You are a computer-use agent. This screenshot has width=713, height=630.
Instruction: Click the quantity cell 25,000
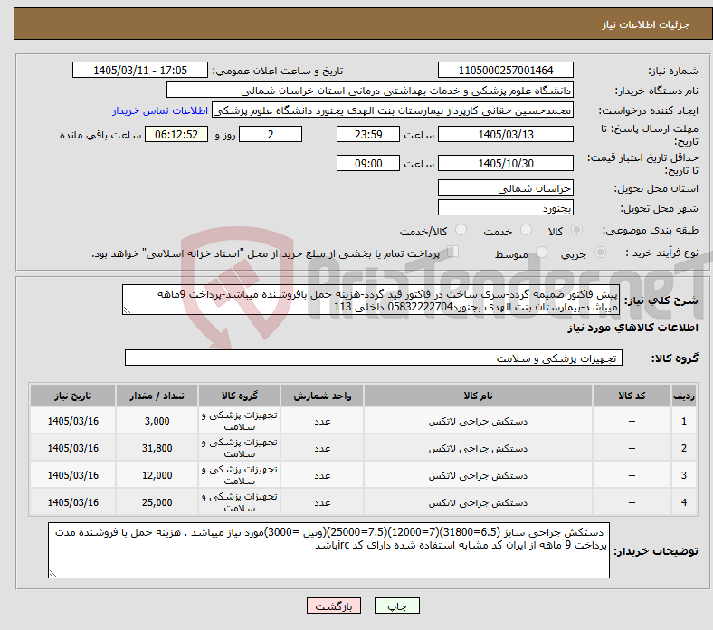157,502
